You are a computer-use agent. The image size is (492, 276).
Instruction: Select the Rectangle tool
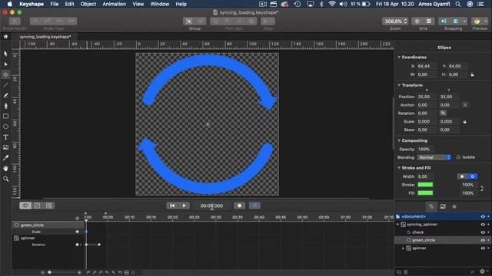point(5,116)
